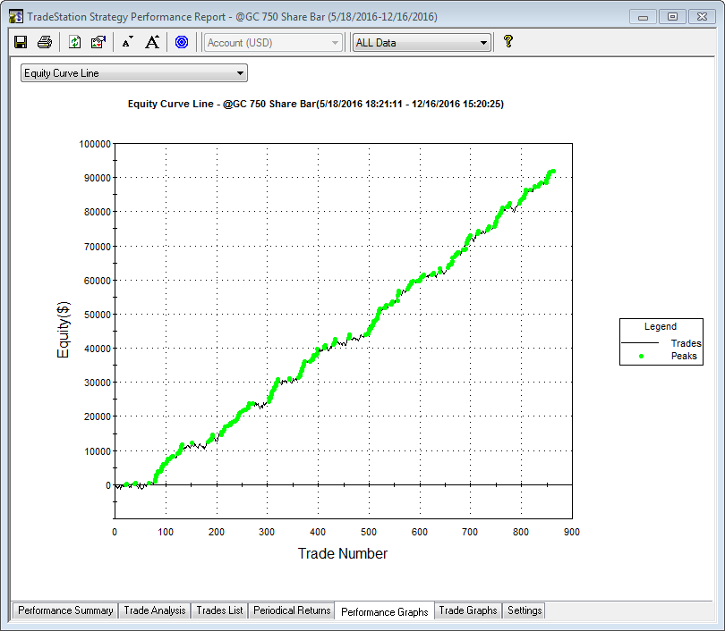Click the Save report icon
725x631 pixels.
[x=21, y=42]
